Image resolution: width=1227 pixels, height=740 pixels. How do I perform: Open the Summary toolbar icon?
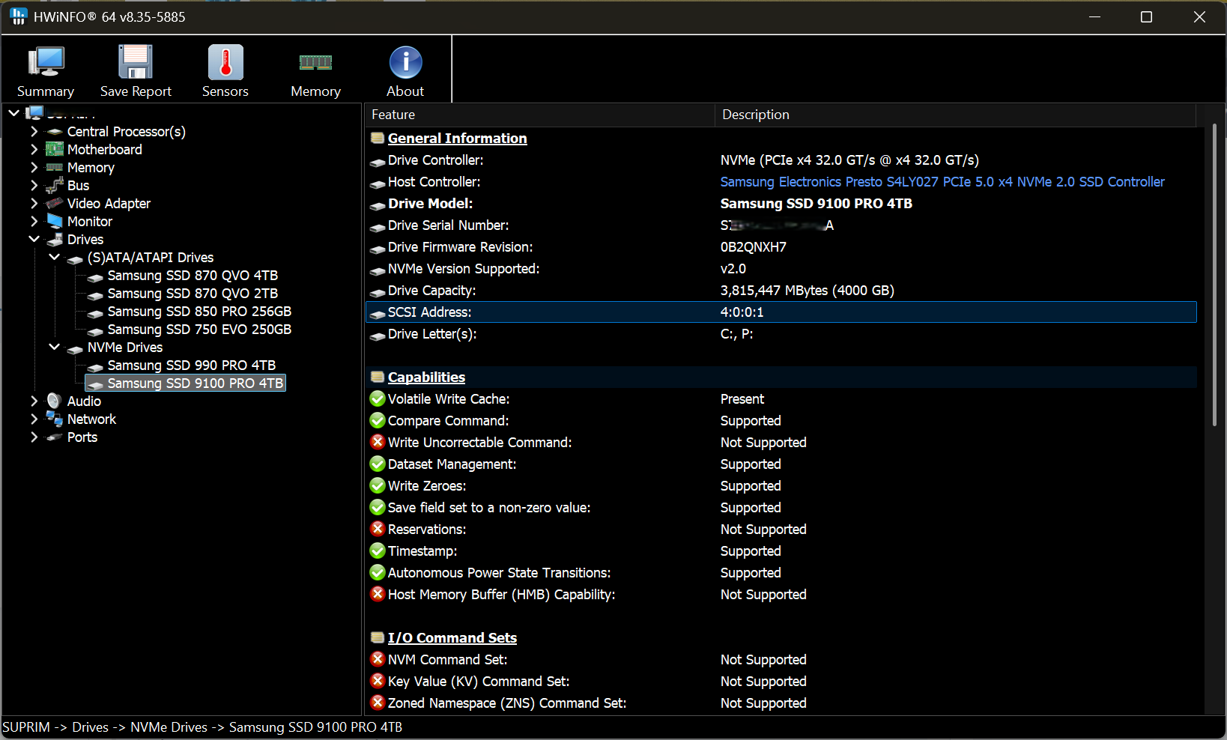click(46, 63)
